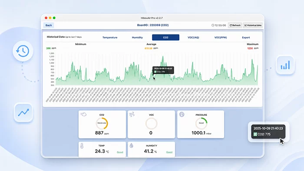This screenshot has height=171, width=304.
Task: Open the VOC(PPM) tab
Action: pos(221,37)
